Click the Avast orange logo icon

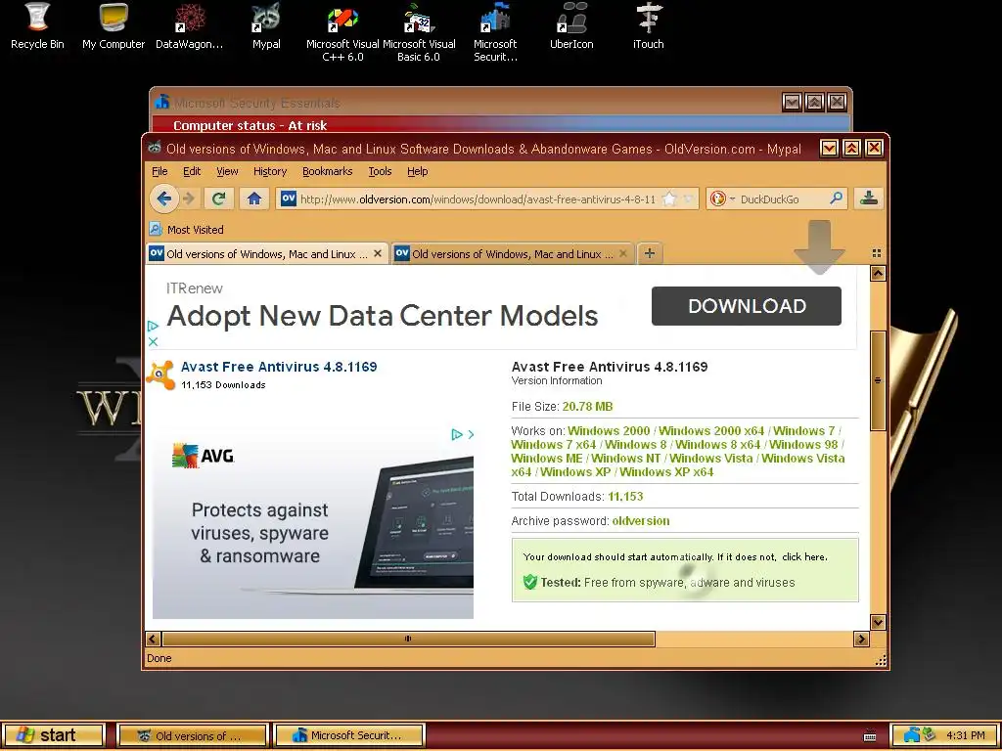[160, 375]
